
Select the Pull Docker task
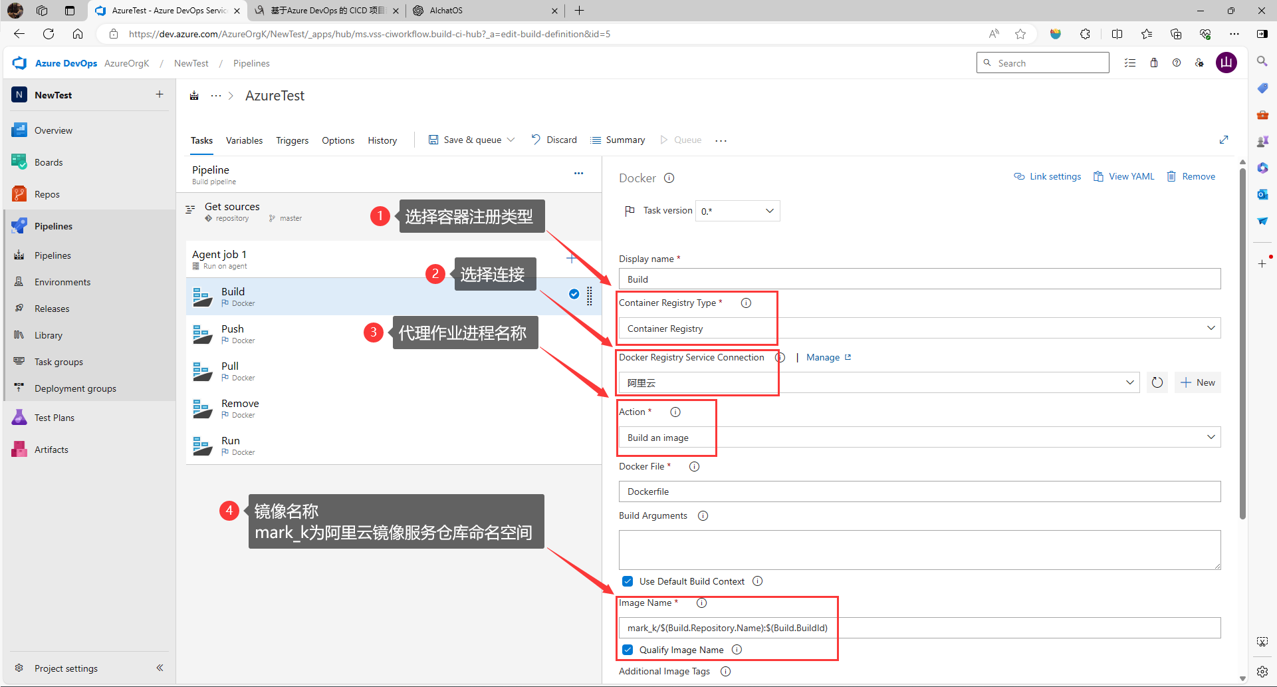click(x=394, y=371)
